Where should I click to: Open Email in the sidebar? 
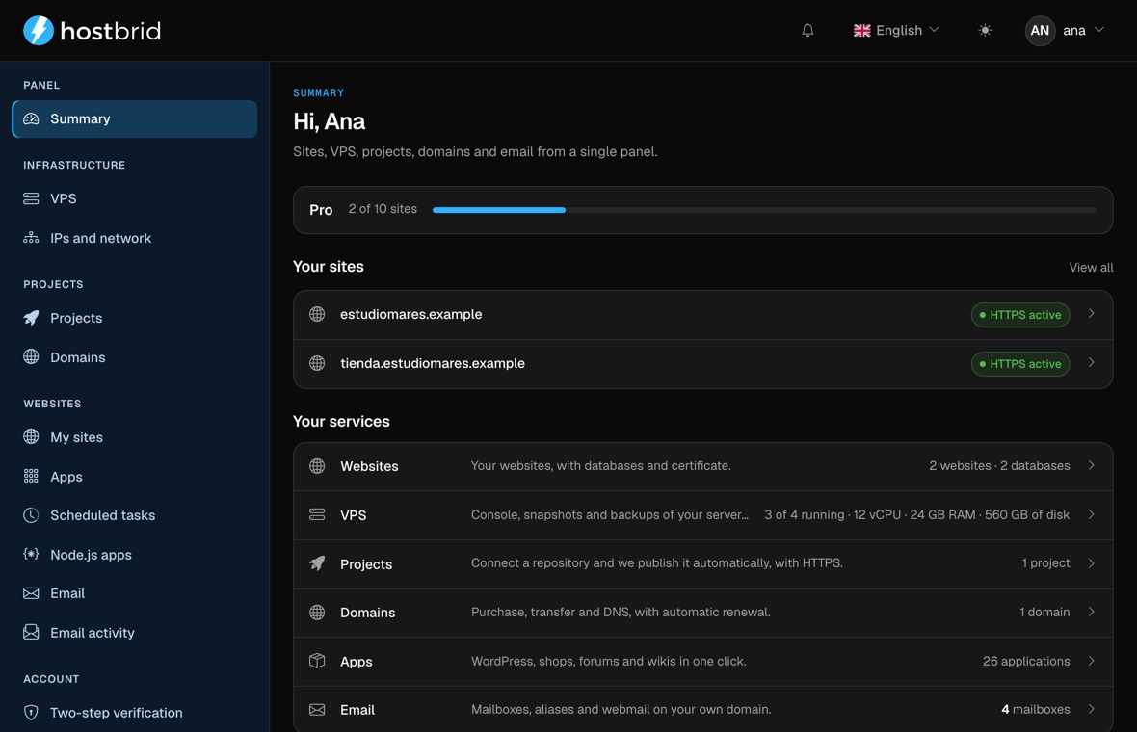coord(135,593)
